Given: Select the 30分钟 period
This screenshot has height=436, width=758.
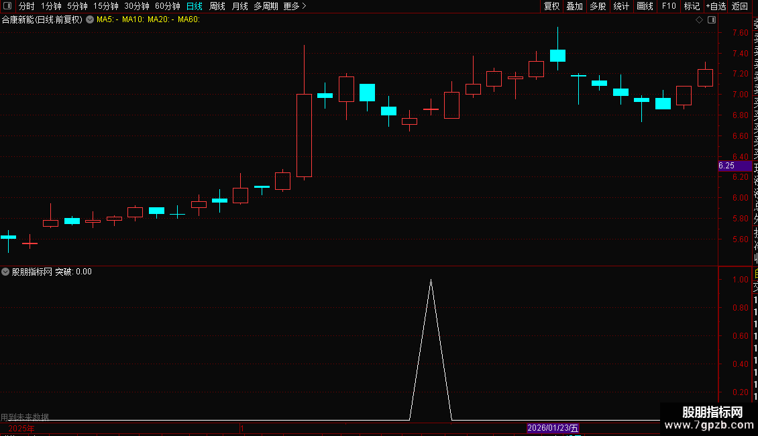Looking at the screenshot, I should 137,6.
